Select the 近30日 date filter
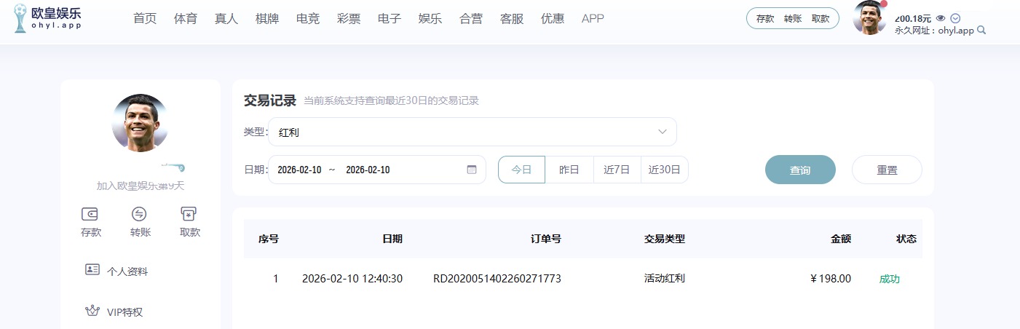Screen dimensions: 1020x329 coord(665,170)
